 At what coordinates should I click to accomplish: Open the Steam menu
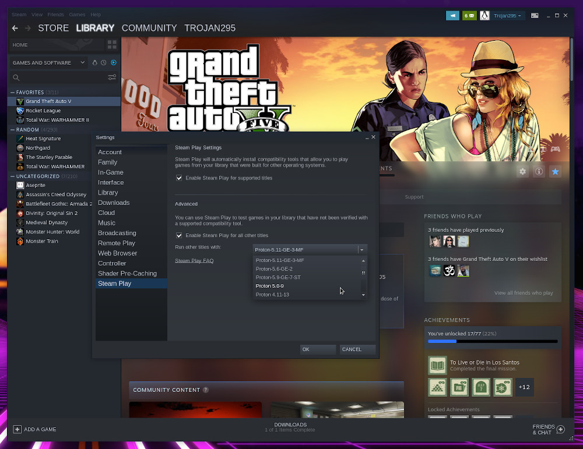(x=19, y=15)
